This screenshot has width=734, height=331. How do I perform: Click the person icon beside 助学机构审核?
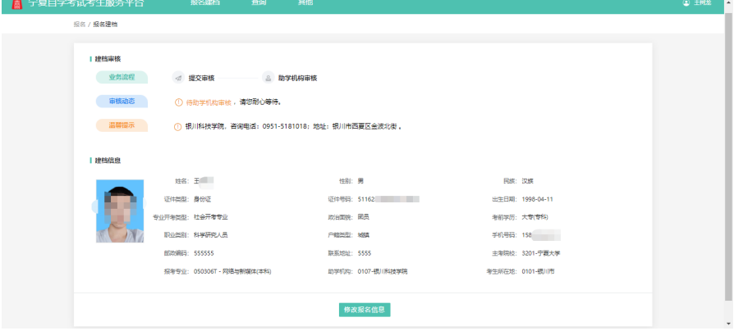(x=268, y=78)
